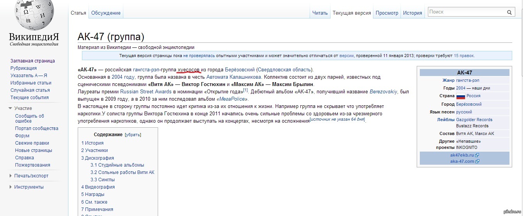This screenshot has width=523, height=216.
Task: Click footnote reference [1]
Action: click(x=245, y=90)
